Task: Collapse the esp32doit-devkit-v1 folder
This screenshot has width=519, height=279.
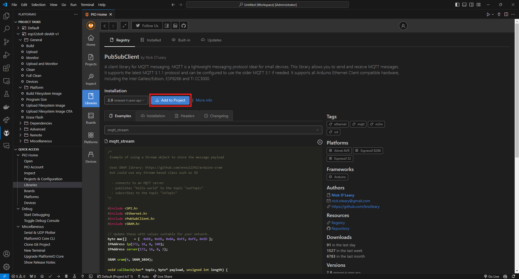Action: [x=18, y=34]
